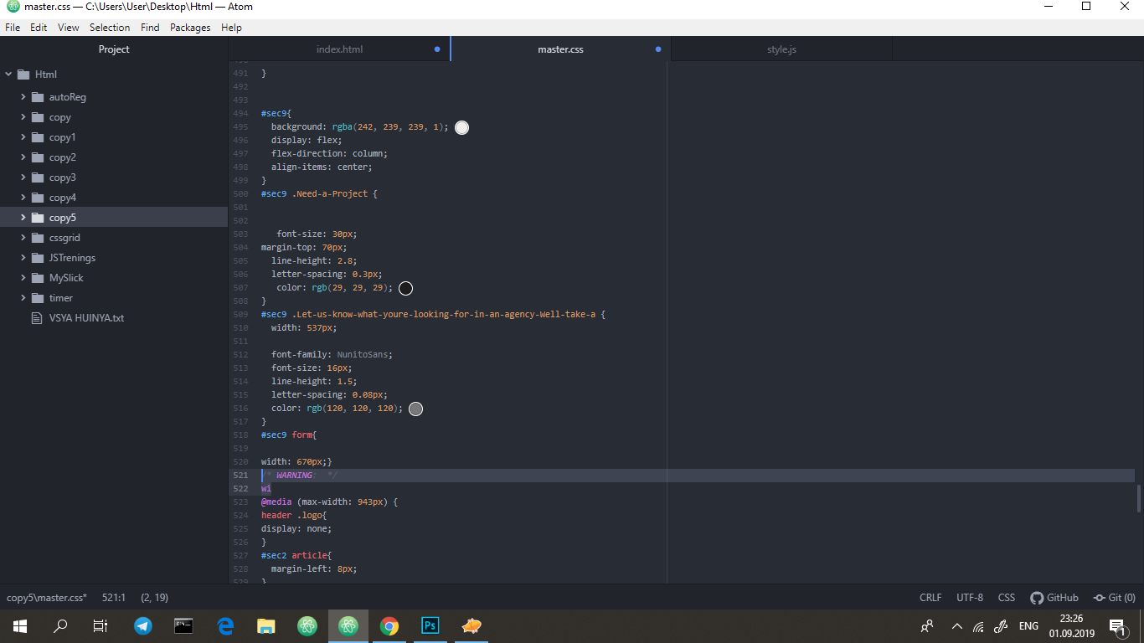Expand the copy3 folder chevron
Image resolution: width=1144 pixels, height=643 pixels.
point(23,177)
